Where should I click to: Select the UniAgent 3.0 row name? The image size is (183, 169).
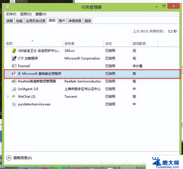point(28,89)
